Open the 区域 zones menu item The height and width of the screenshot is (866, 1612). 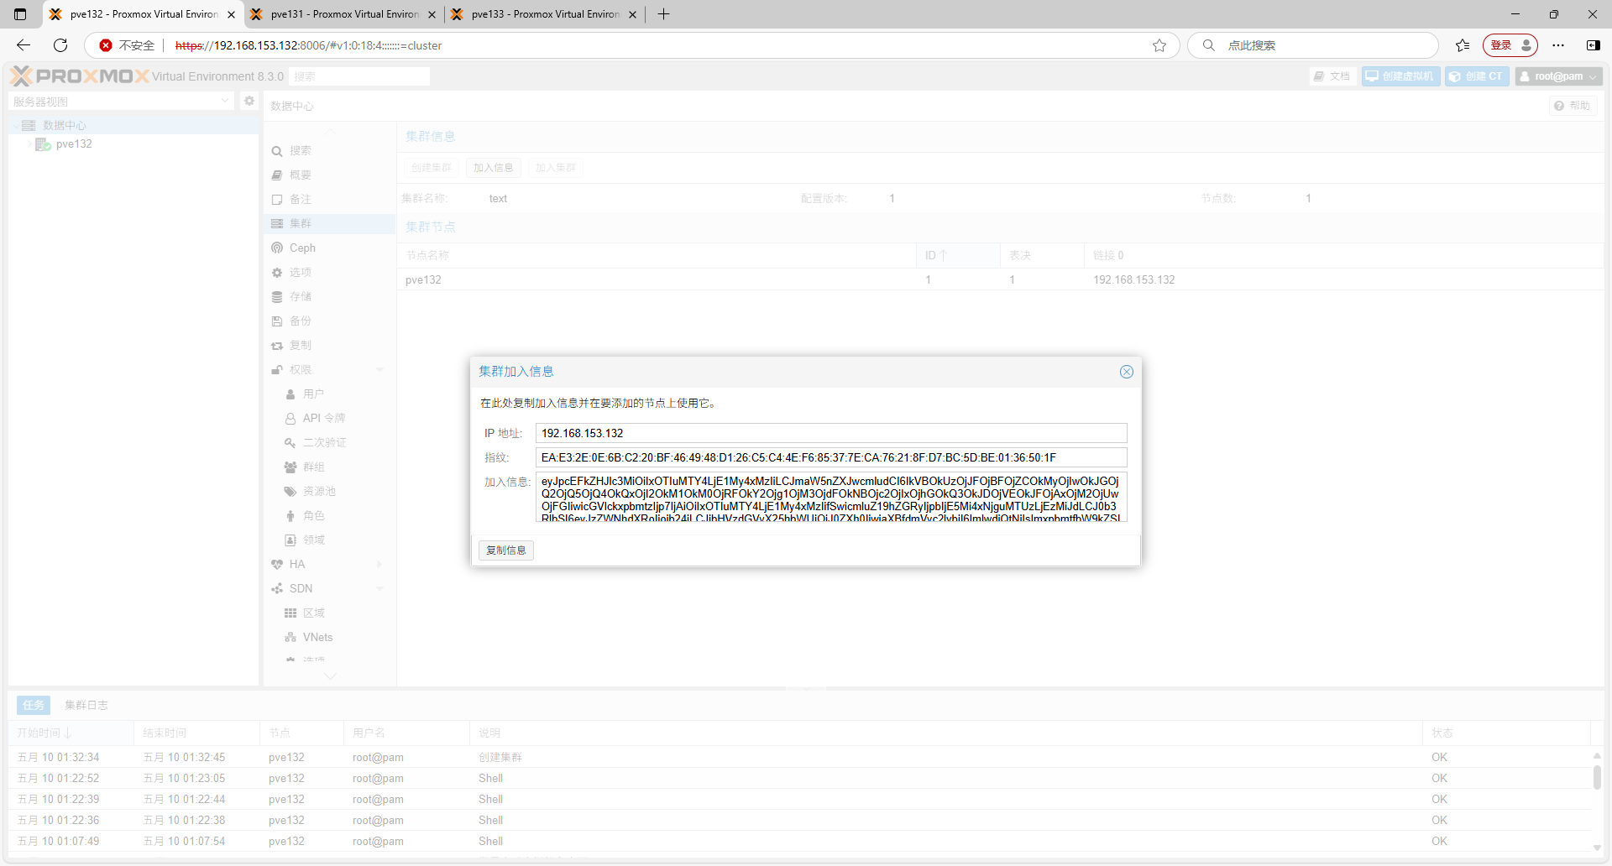[329, 613]
